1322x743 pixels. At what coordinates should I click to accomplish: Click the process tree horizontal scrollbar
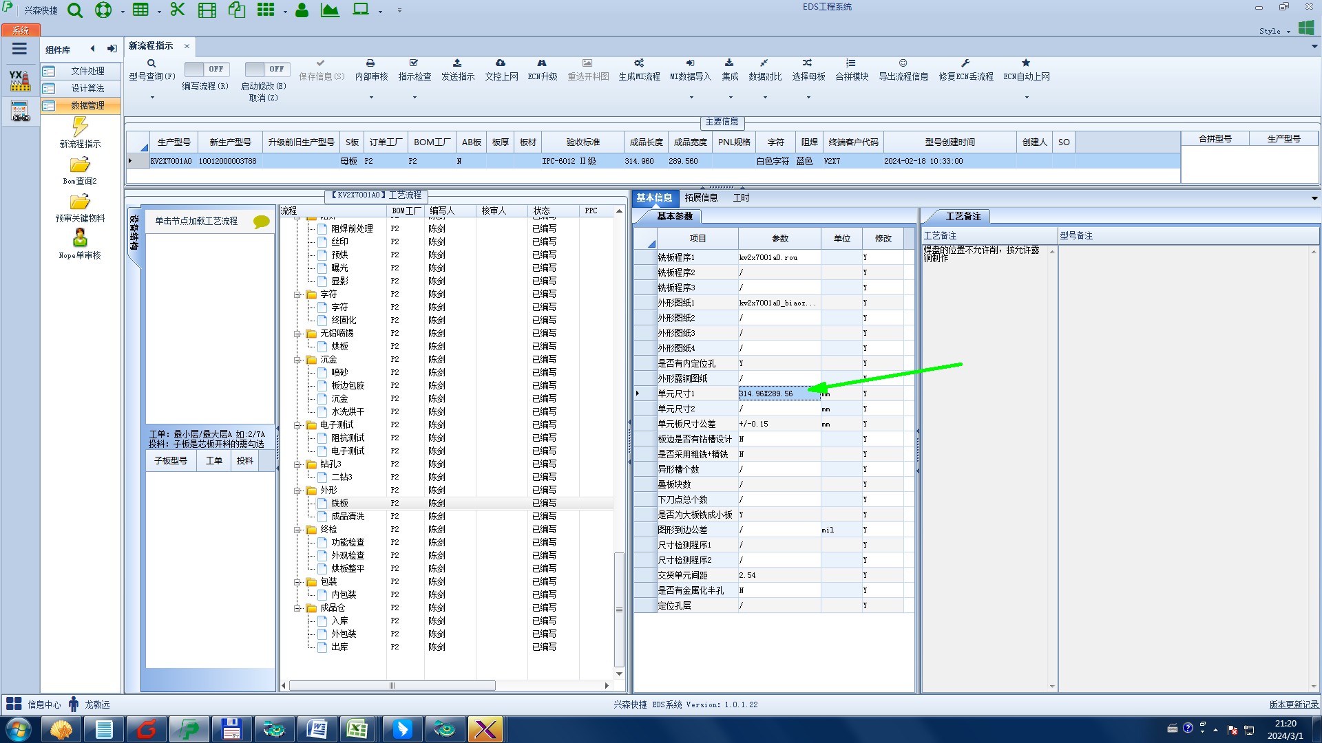[x=392, y=686]
